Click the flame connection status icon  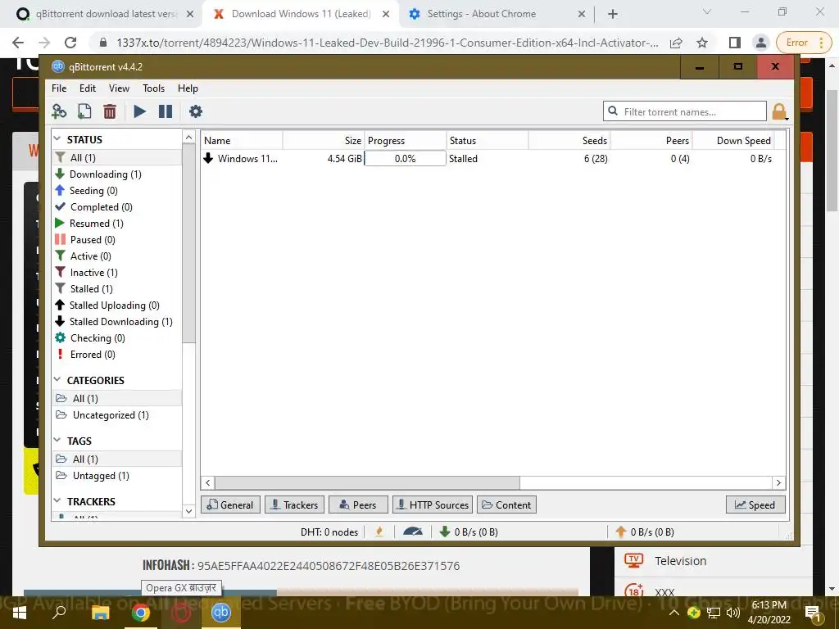point(379,532)
